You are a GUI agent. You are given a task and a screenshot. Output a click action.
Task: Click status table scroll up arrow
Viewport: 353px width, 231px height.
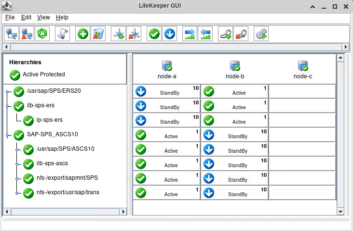[340, 58]
